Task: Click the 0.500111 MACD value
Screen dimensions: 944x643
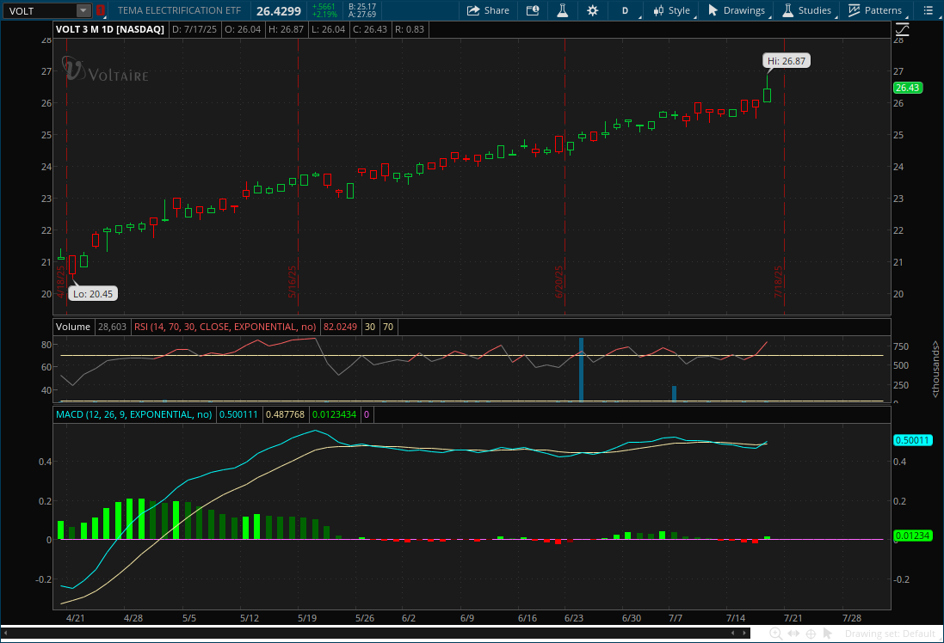Action: tap(238, 414)
